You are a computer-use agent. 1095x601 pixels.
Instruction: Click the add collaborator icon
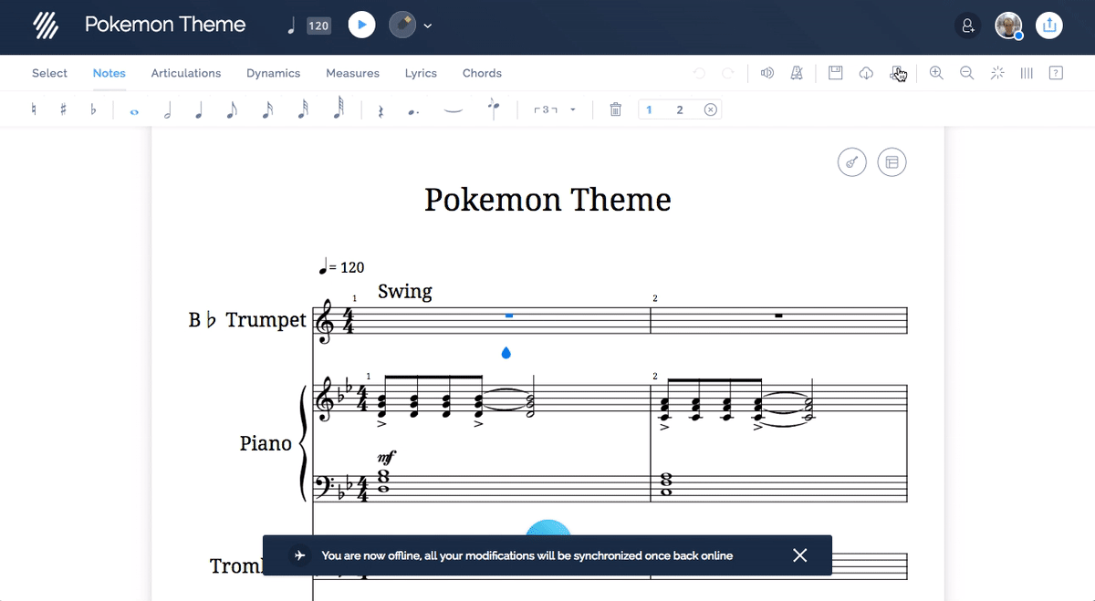(967, 26)
